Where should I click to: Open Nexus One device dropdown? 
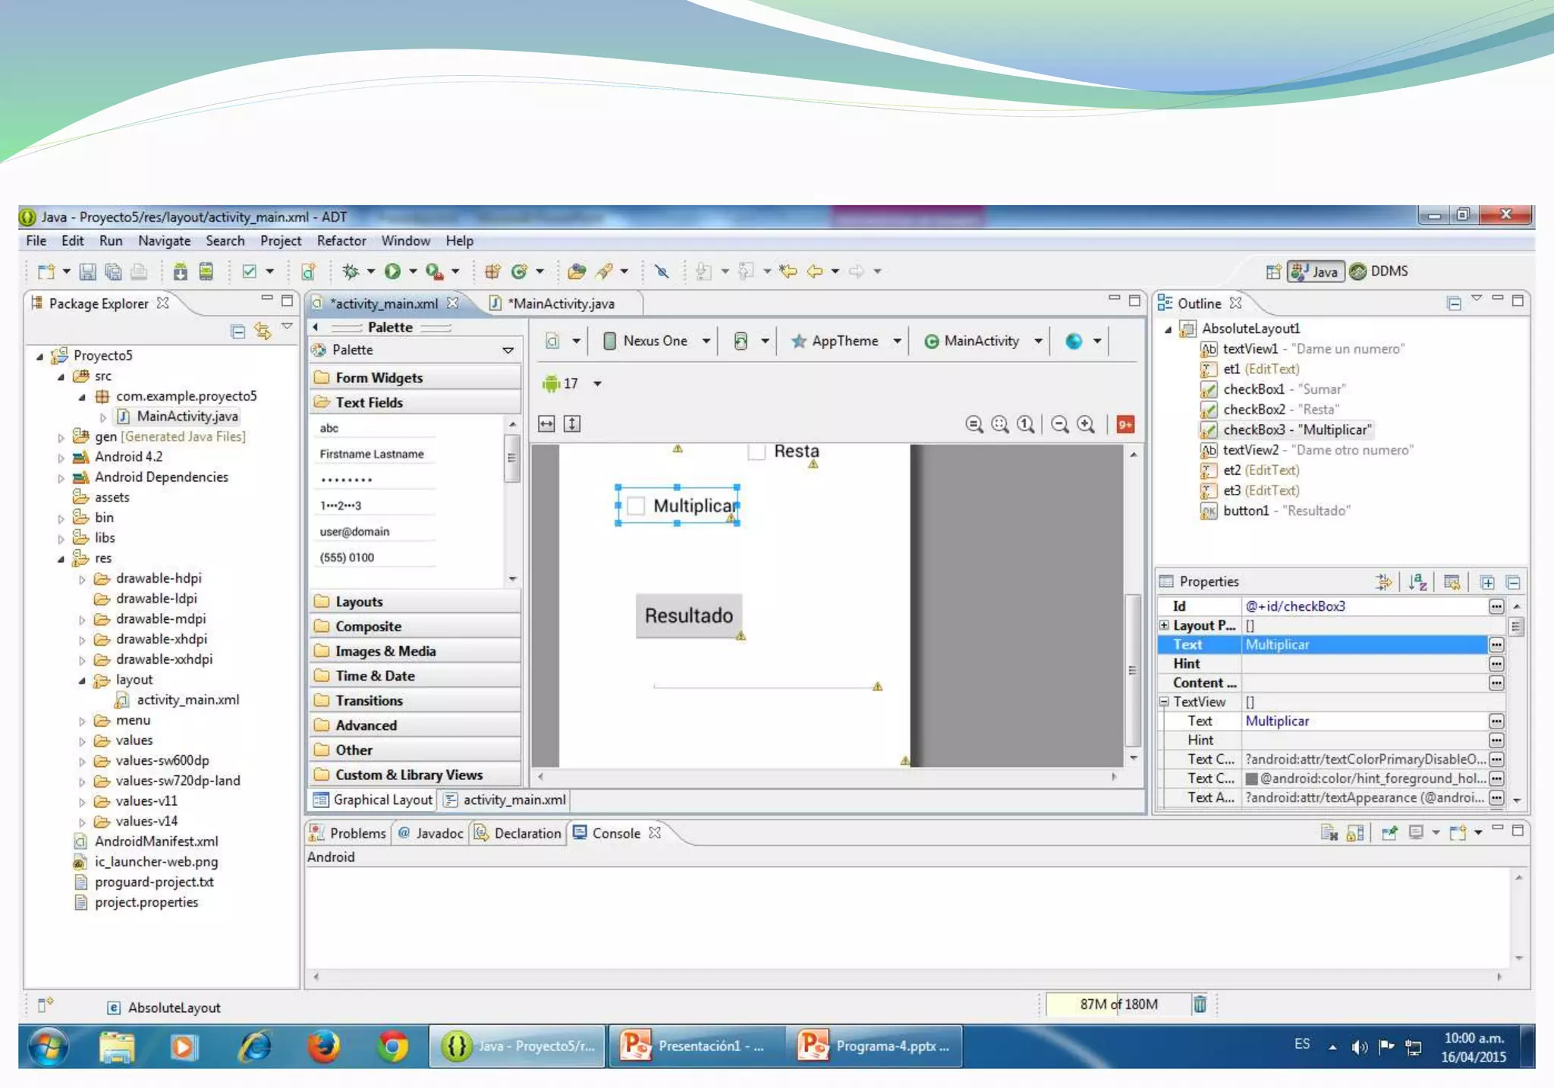coord(656,341)
